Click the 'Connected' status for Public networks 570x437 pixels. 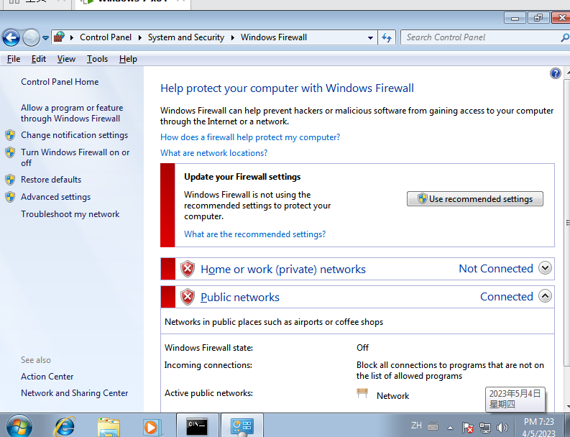[507, 296]
